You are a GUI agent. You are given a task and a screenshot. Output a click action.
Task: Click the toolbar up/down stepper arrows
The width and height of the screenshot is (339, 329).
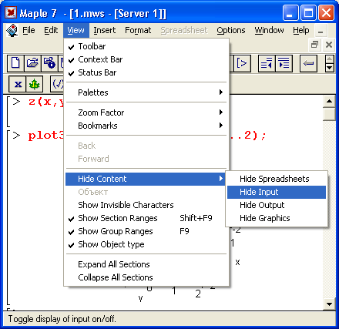tap(330, 63)
